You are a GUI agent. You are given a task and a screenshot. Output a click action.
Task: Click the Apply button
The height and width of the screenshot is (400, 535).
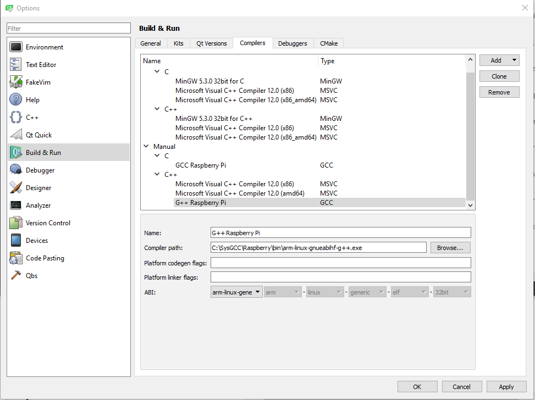pos(506,387)
